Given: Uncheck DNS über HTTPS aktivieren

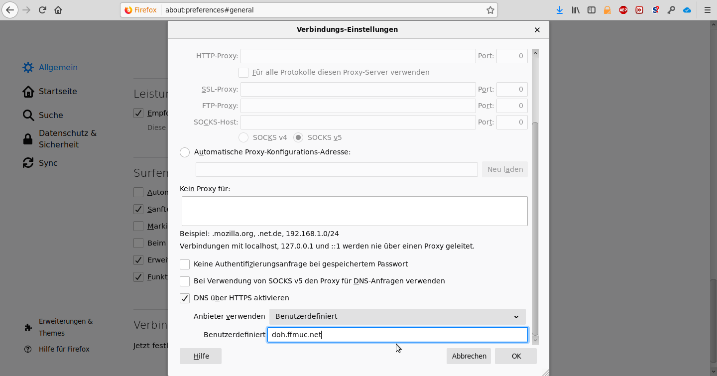Looking at the screenshot, I should [185, 298].
